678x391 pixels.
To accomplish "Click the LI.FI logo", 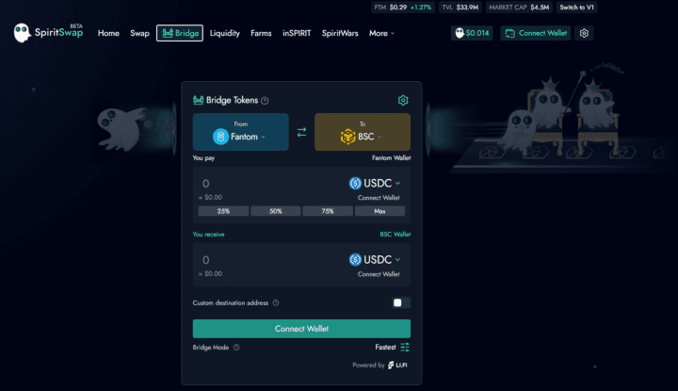I will pos(397,365).
